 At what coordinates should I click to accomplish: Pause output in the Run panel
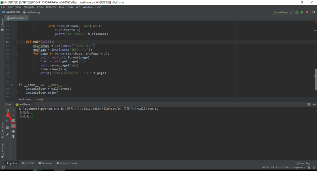tap(7, 121)
